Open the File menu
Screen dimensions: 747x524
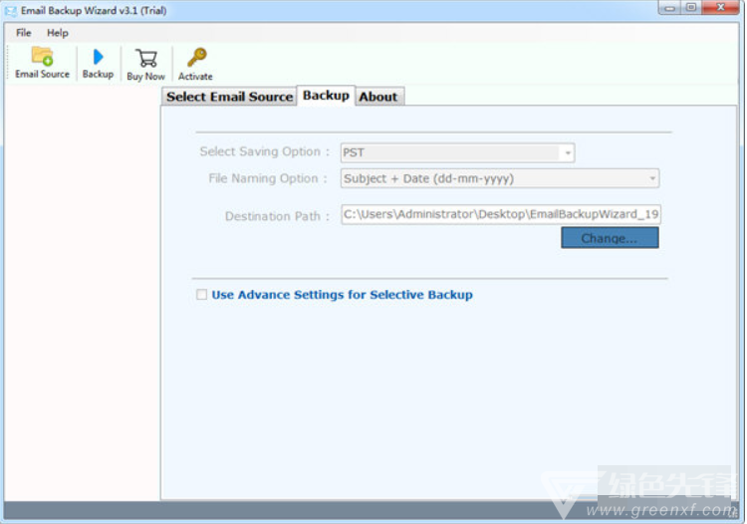23,33
